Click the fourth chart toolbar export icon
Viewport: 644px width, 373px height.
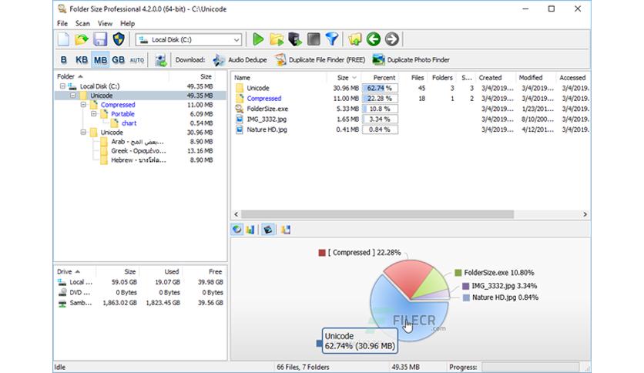pos(286,230)
